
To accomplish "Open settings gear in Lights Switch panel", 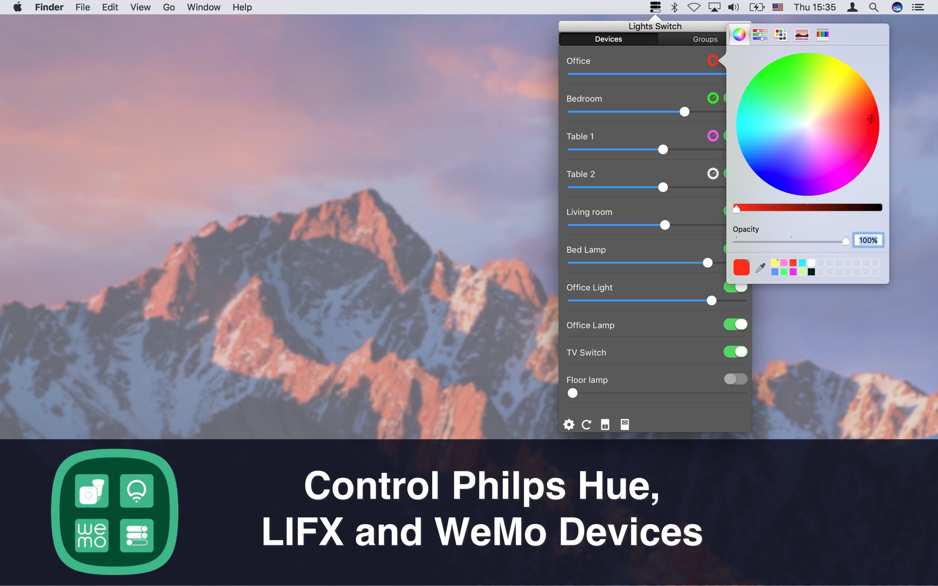I will pyautogui.click(x=568, y=424).
